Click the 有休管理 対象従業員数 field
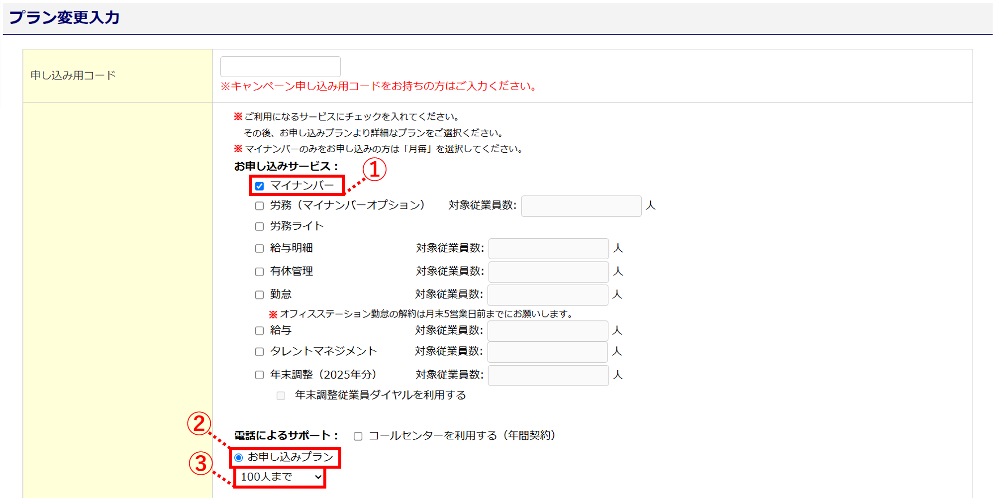Viewport: 995px width, 498px height. coord(549,272)
